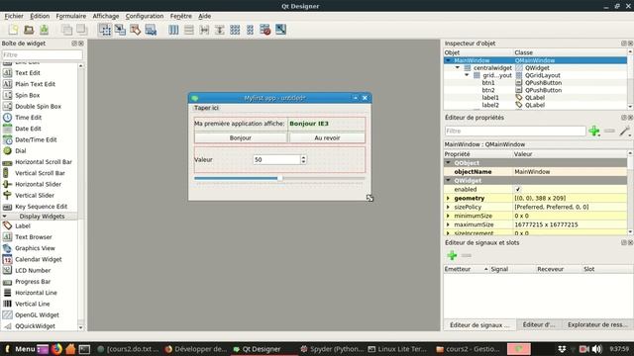Apply Lay Out in a Form Layout icon

click(250, 30)
